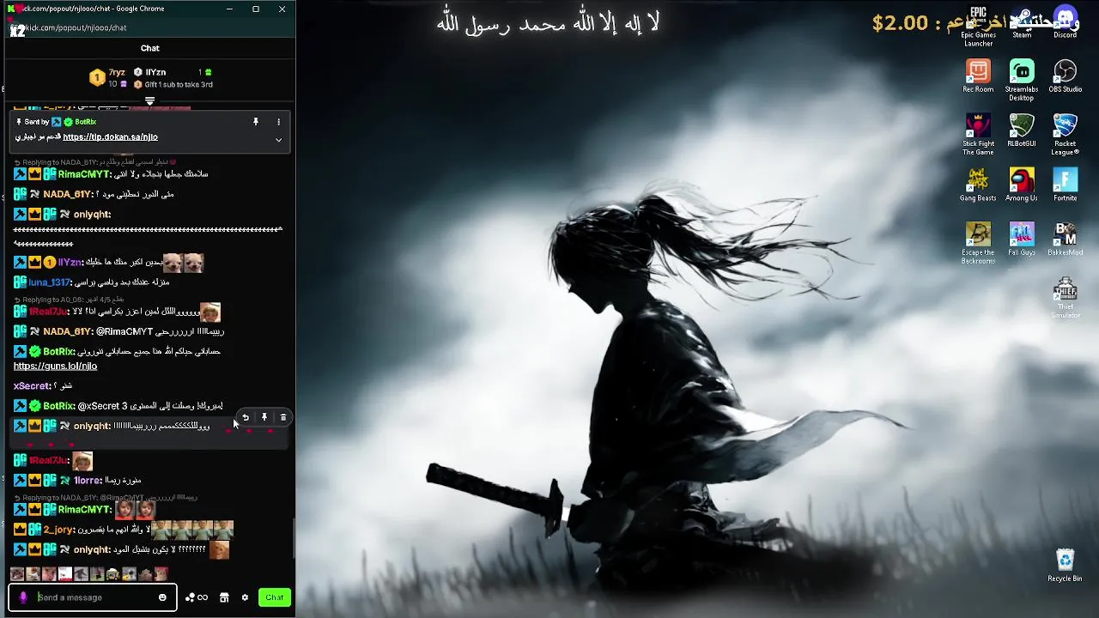This screenshot has height=618, width=1099.
Task: Select top gifter 7ryz on leaderboard
Action: pyautogui.click(x=117, y=72)
